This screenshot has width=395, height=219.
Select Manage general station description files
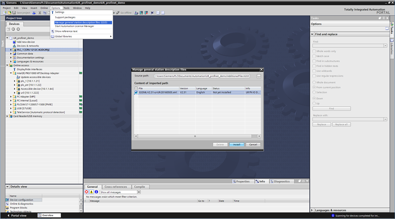[x=83, y=22]
